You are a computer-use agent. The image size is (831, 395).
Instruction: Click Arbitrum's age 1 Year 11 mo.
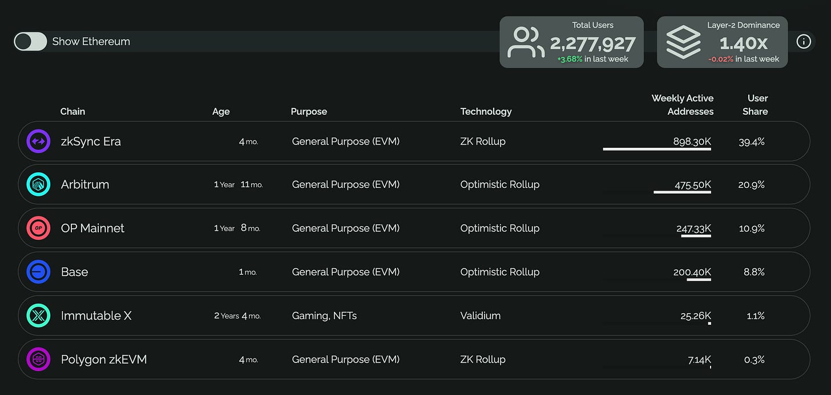click(239, 184)
